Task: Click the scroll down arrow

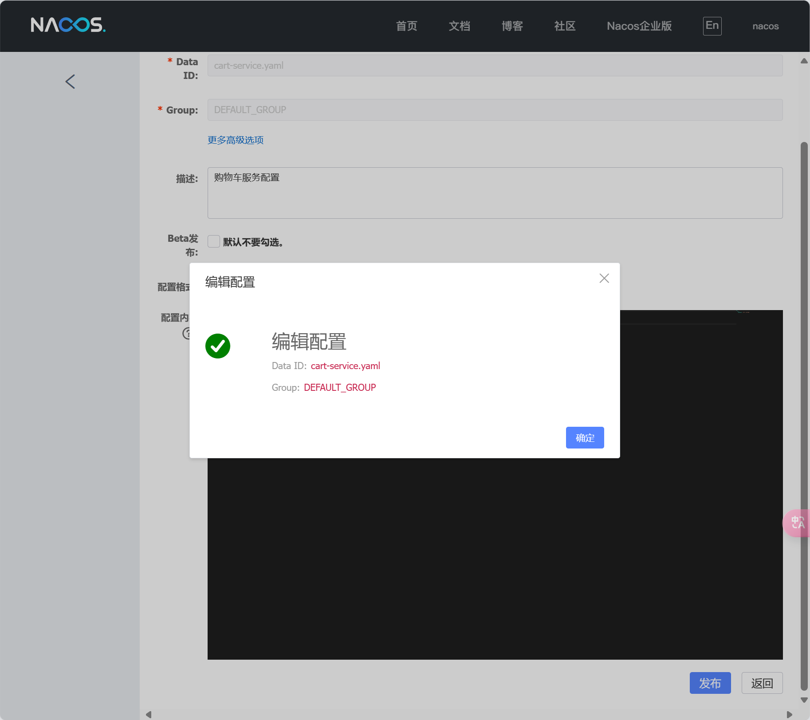Action: click(804, 700)
